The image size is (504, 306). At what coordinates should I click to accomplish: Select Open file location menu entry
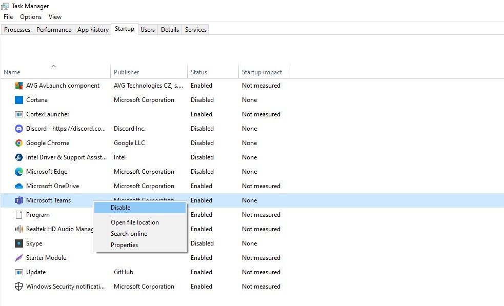[135, 222]
